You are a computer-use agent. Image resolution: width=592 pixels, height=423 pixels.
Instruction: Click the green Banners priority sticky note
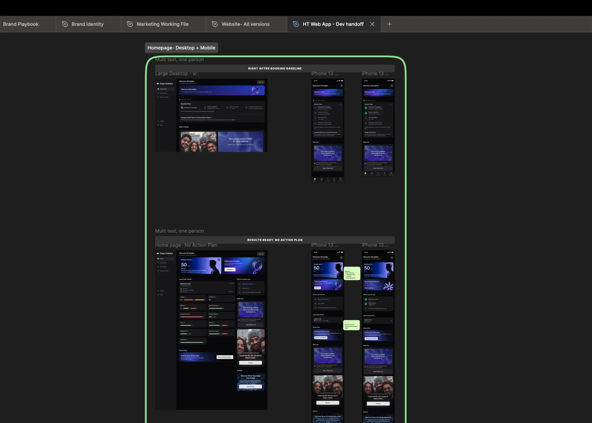[x=352, y=273]
